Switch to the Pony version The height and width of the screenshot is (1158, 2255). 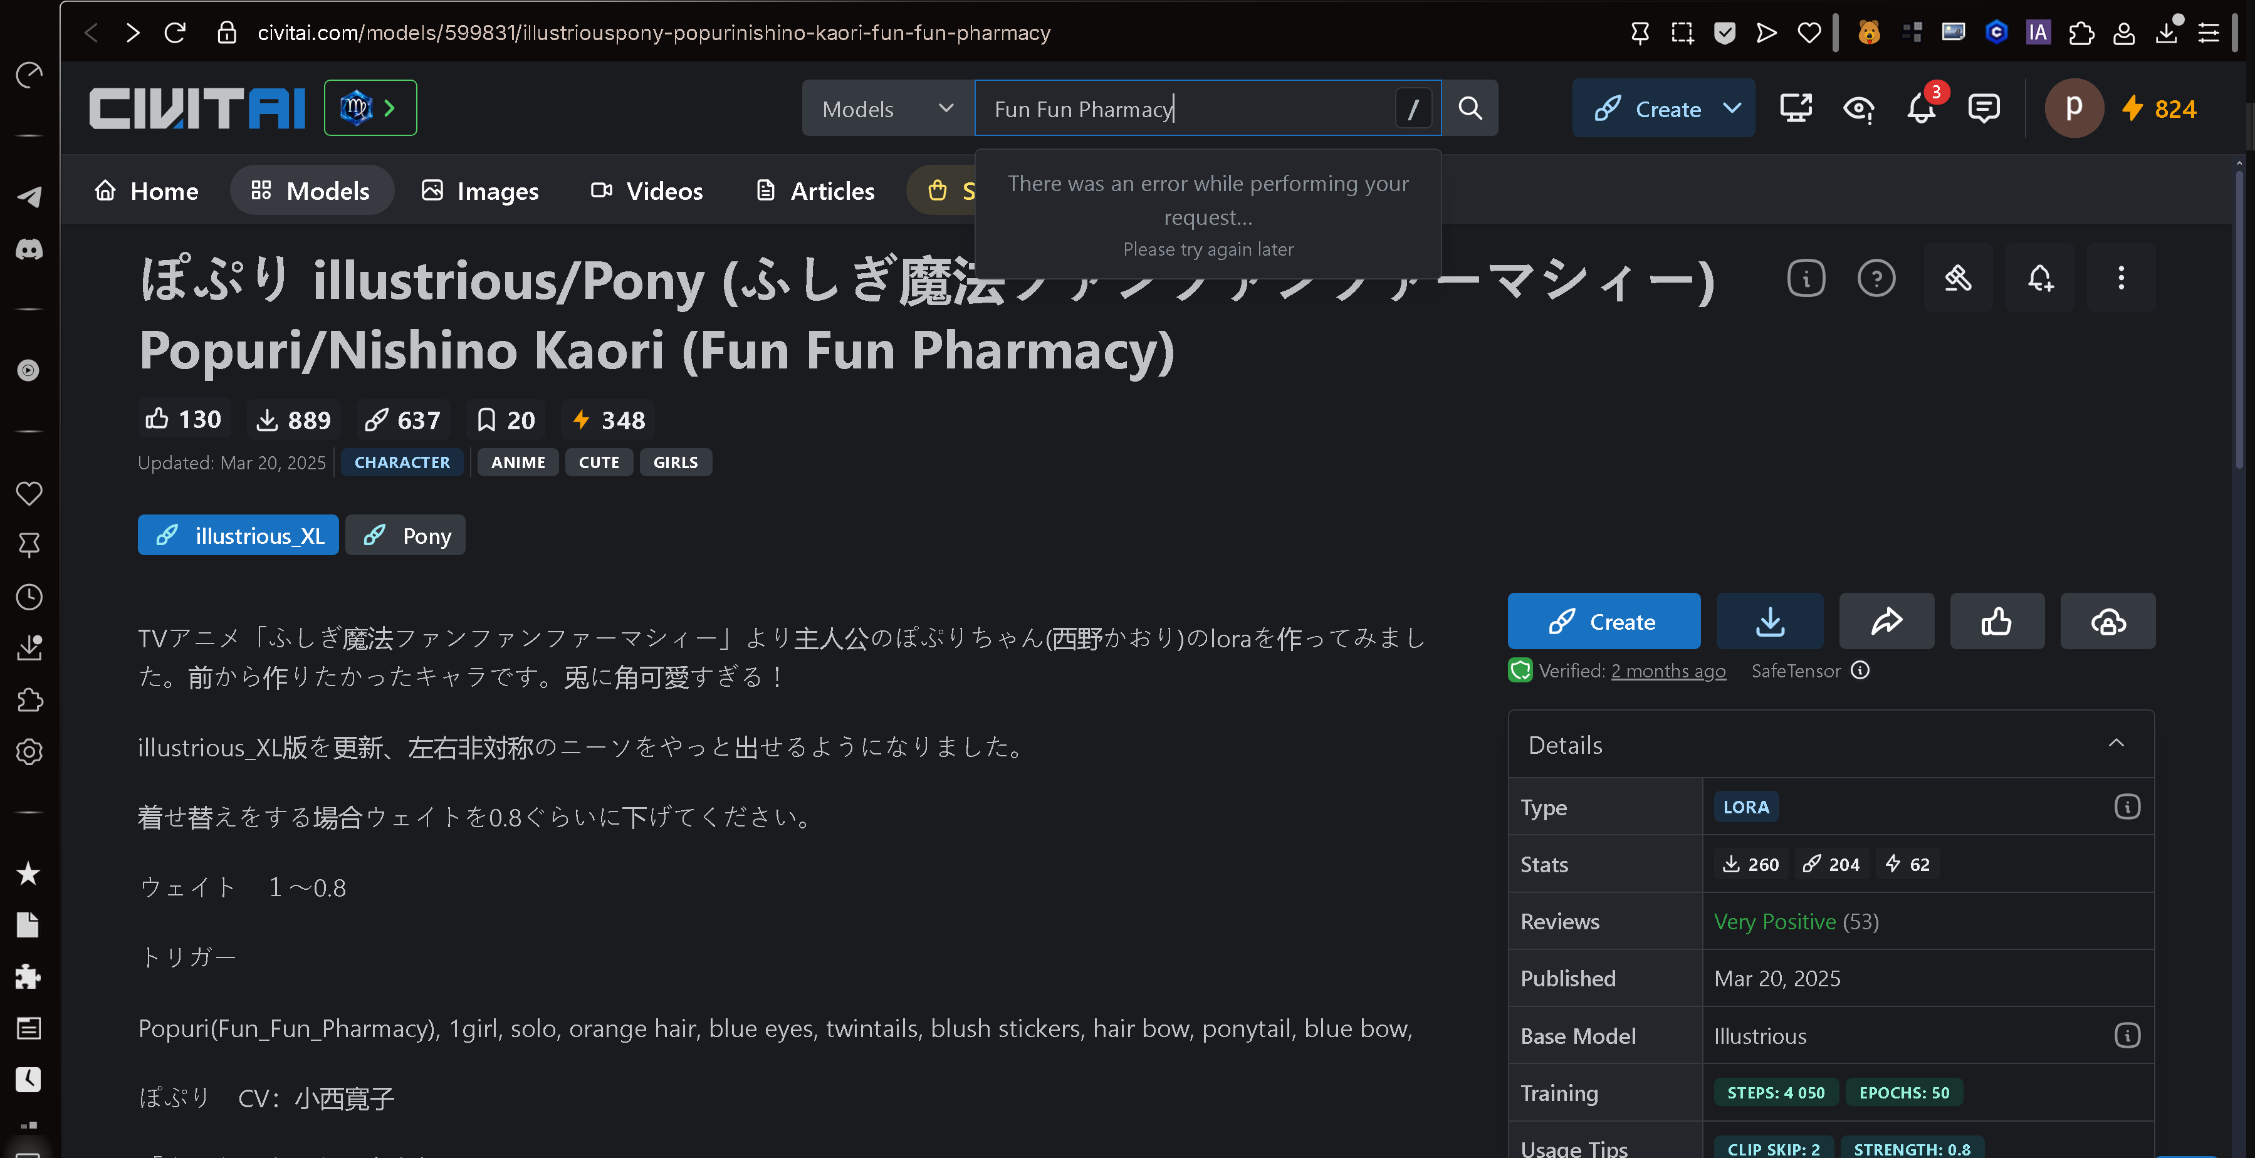406,536
